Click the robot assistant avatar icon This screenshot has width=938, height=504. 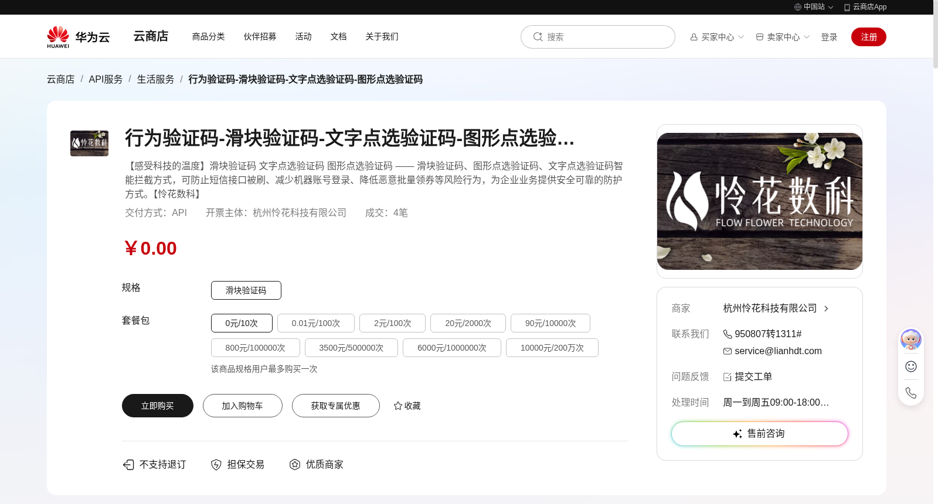coord(911,340)
